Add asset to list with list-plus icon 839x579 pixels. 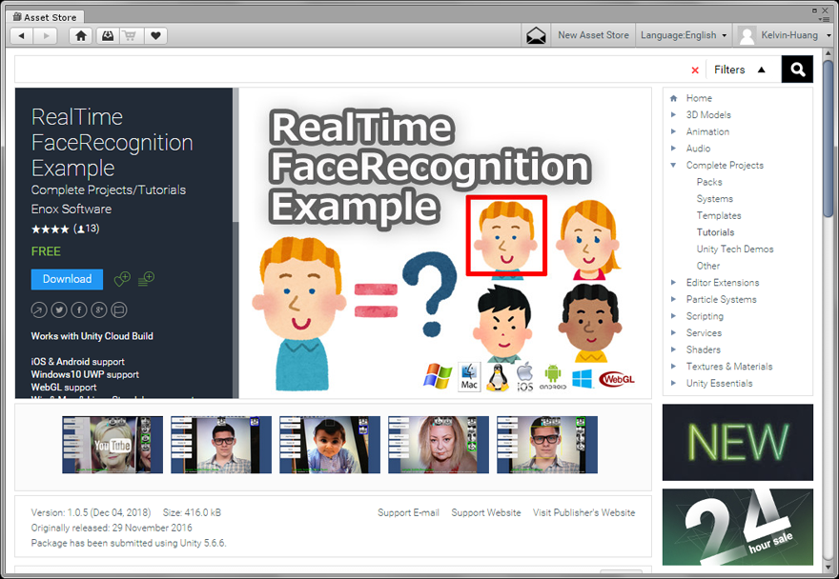point(146,278)
